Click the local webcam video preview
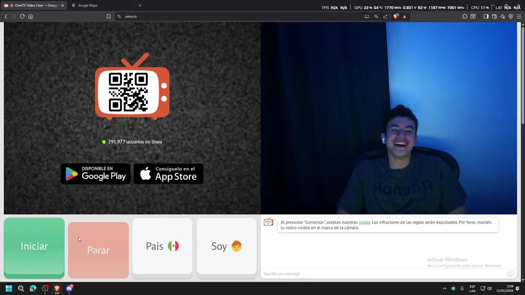Image resolution: width=525 pixels, height=295 pixels. [389, 118]
